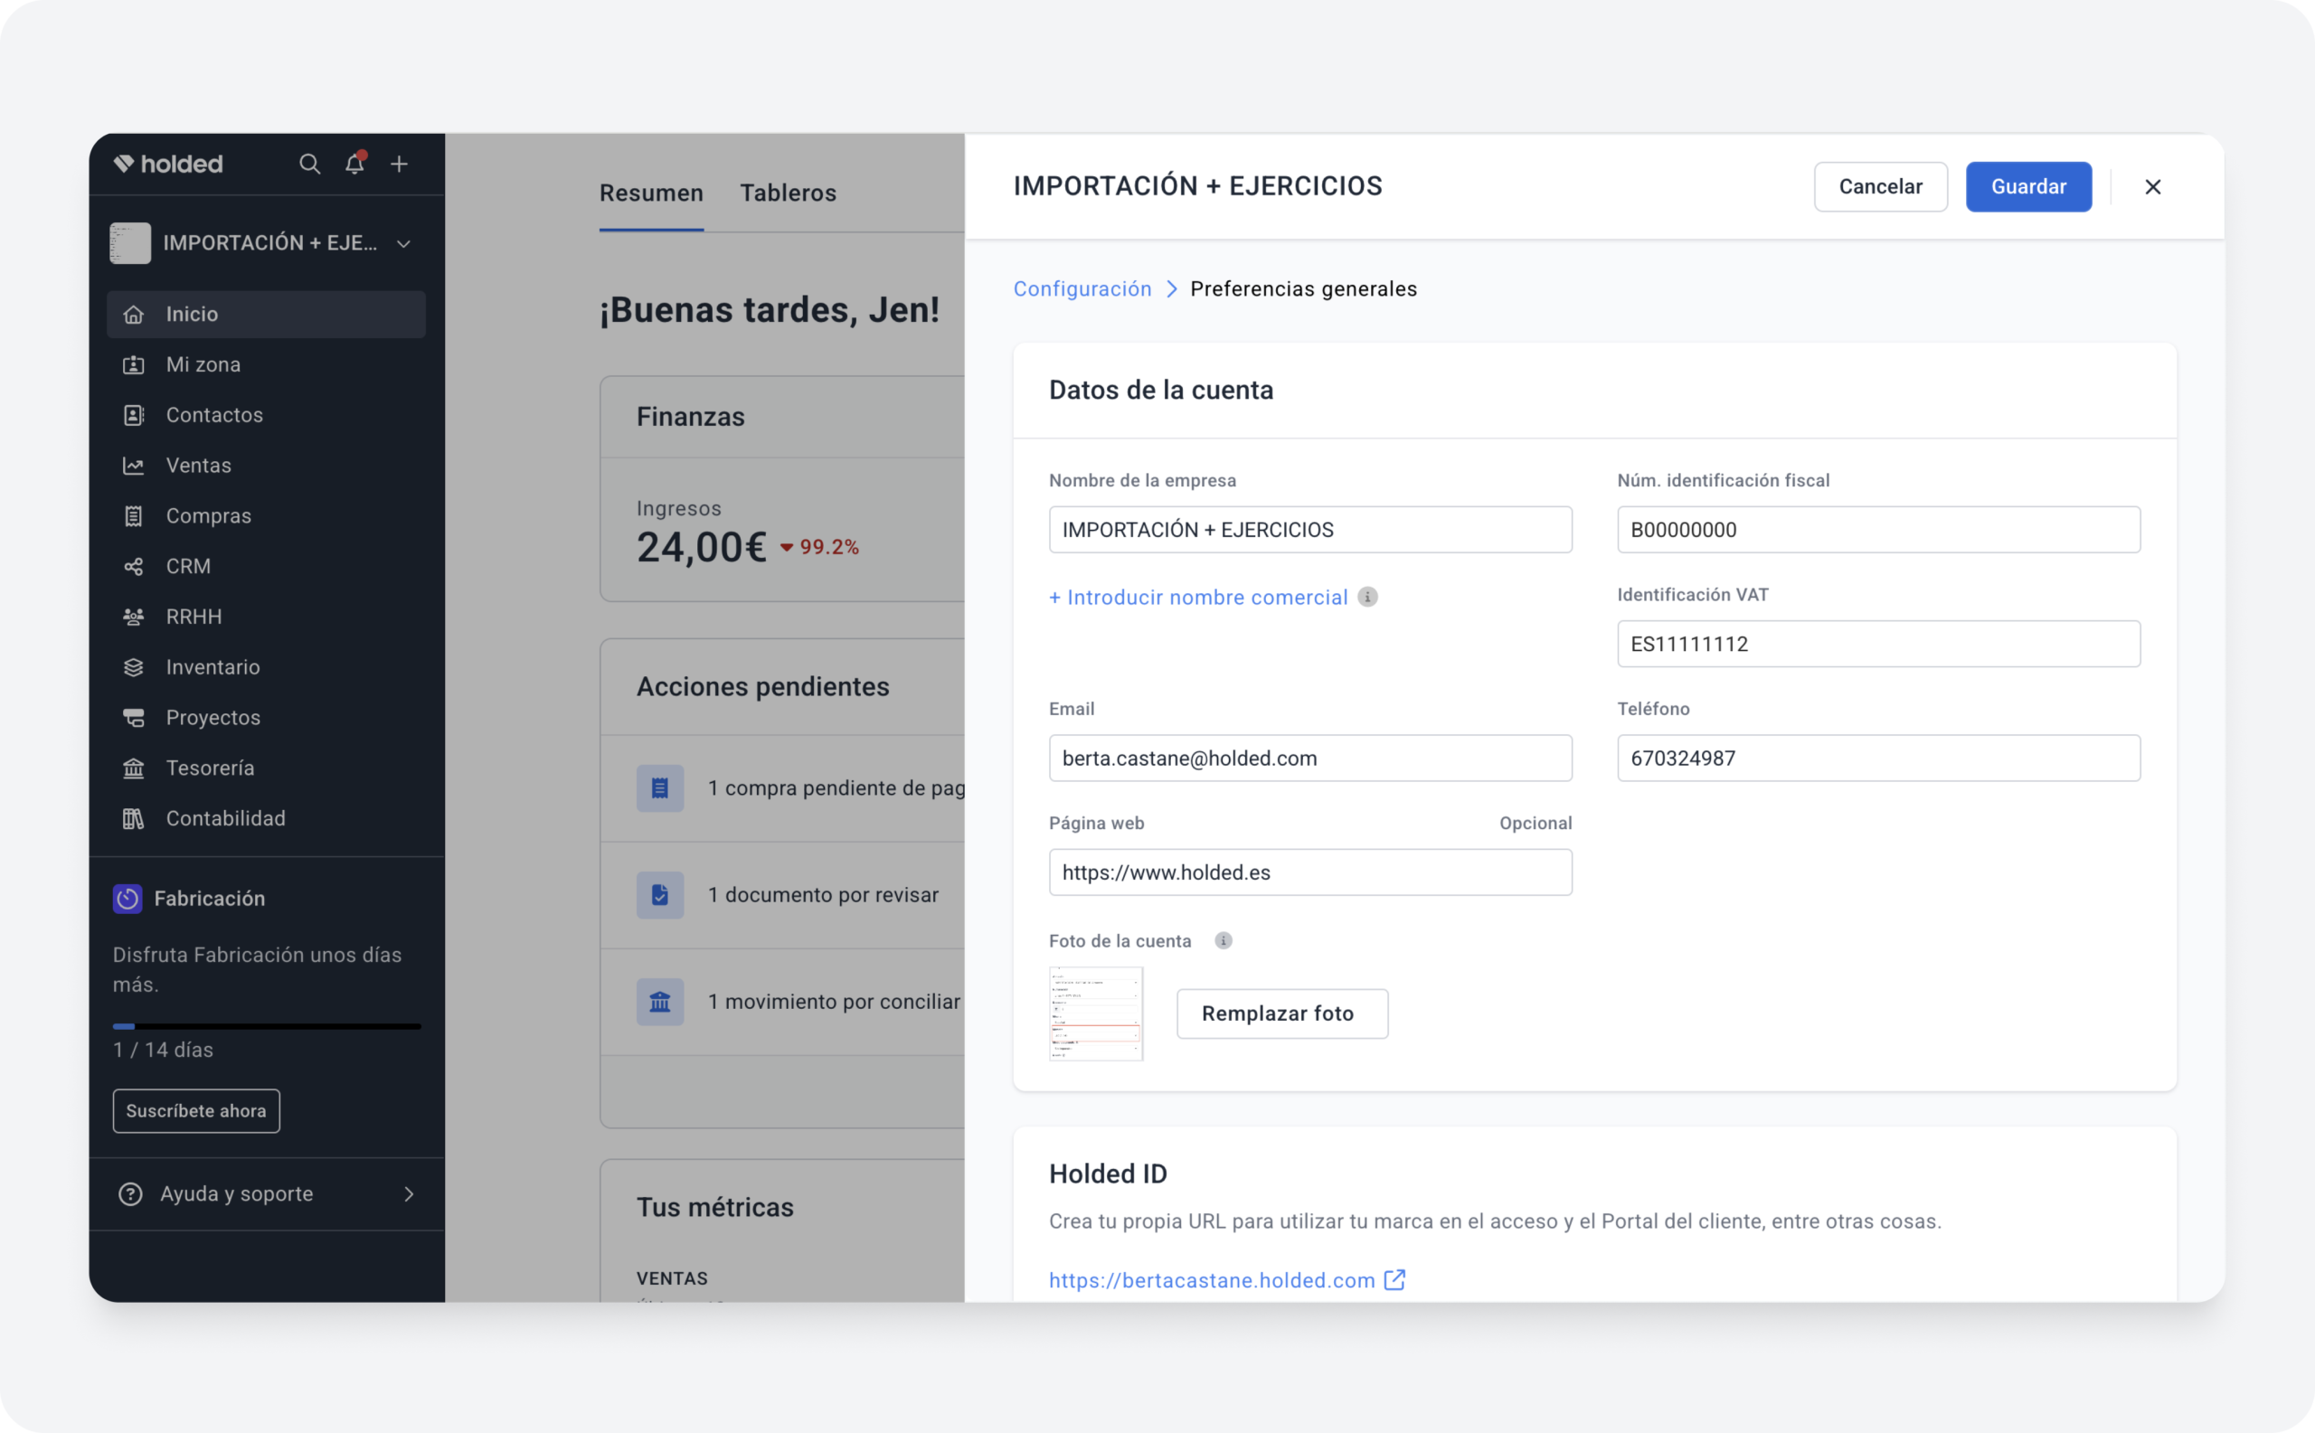
Task: Open CRM section
Action: point(267,566)
